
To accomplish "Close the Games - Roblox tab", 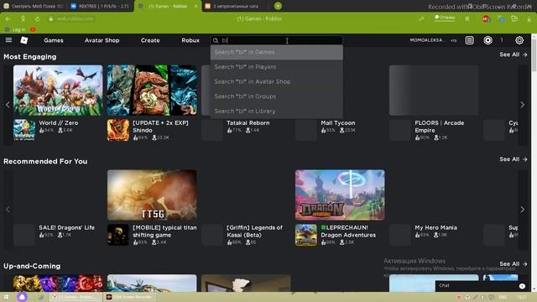I will click(x=196, y=6).
